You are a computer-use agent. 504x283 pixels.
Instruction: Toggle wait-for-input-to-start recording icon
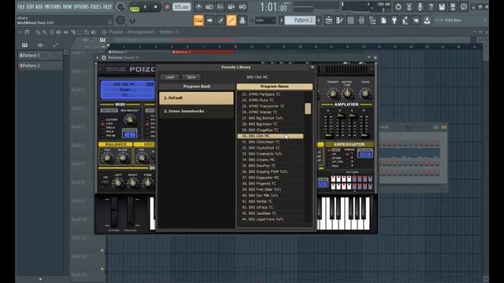[x=209, y=7]
